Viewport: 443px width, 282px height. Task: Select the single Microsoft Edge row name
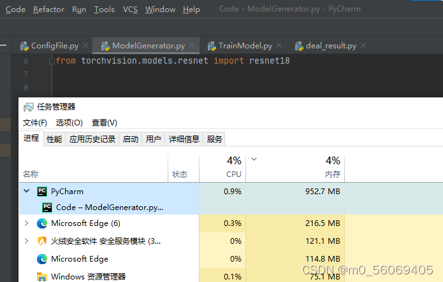click(80, 259)
